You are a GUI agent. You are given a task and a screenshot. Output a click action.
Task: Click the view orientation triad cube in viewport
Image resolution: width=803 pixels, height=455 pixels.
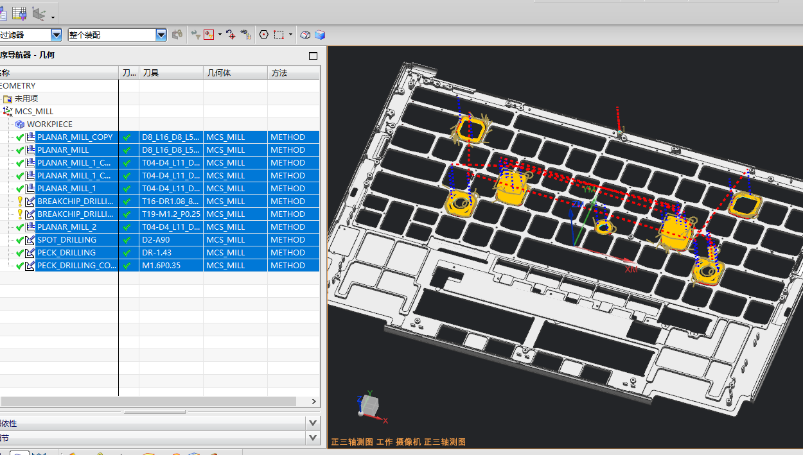(x=371, y=405)
